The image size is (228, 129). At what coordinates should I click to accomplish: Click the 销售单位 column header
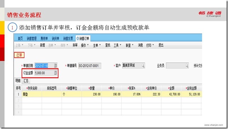(x=72, y=88)
